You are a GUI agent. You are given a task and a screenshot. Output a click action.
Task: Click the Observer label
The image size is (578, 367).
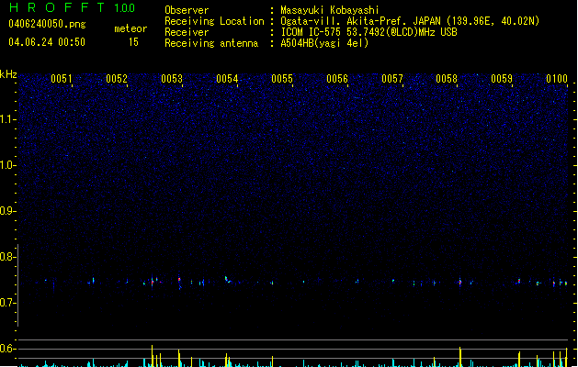(187, 10)
